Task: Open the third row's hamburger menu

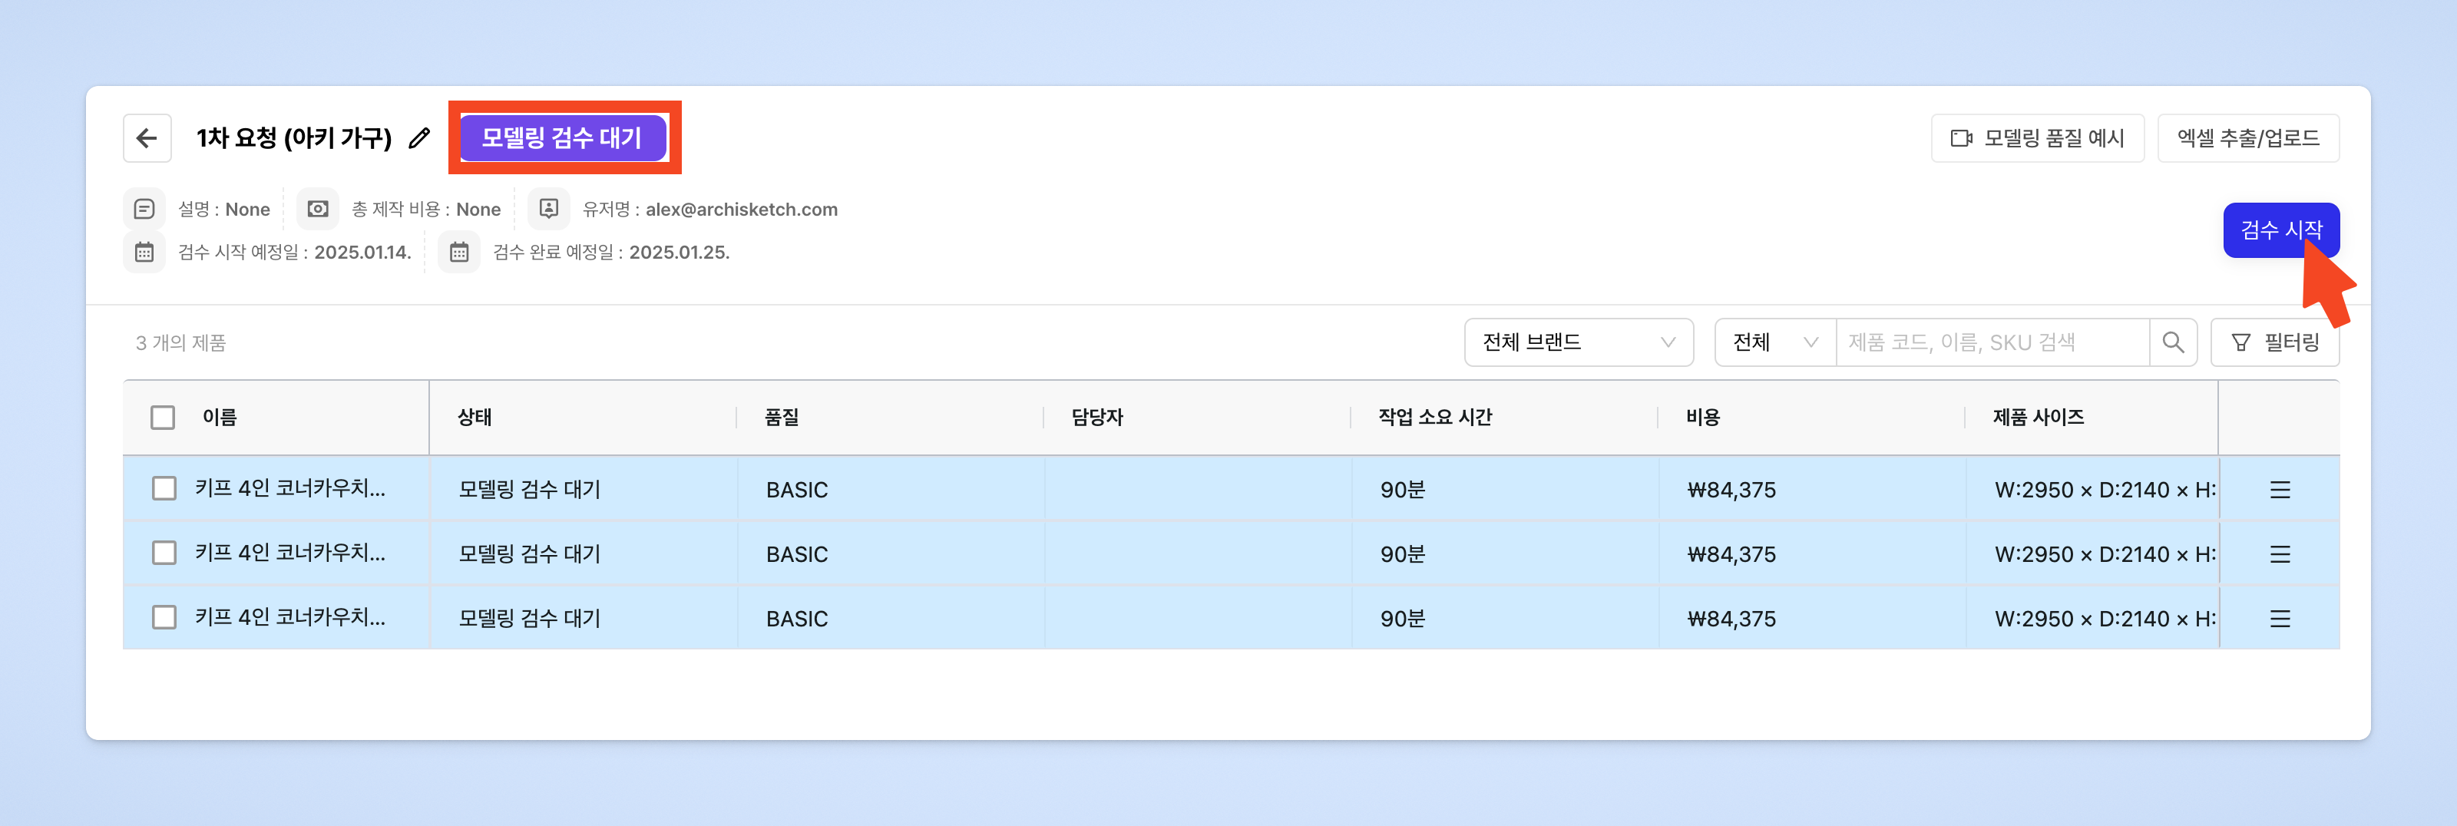Action: point(2280,619)
